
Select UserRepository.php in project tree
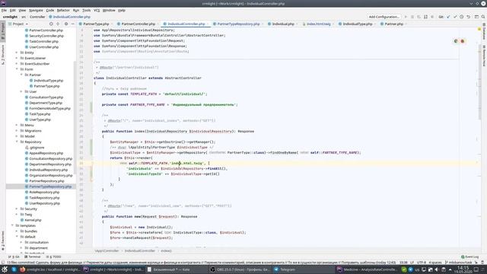(44, 203)
